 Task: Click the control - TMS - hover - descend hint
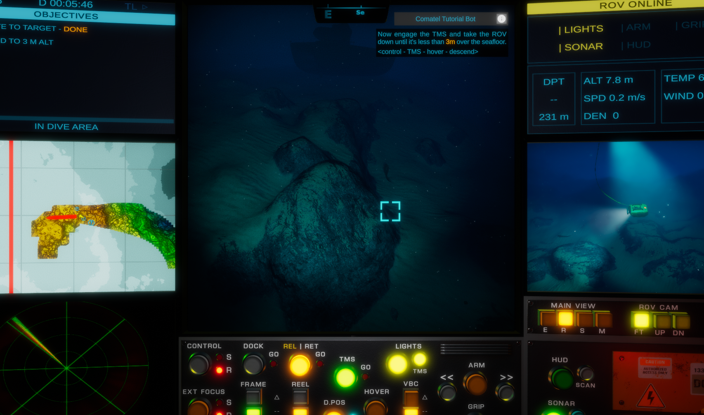point(428,52)
